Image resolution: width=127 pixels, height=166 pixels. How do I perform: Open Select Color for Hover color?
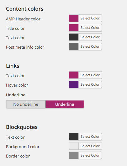90,84
